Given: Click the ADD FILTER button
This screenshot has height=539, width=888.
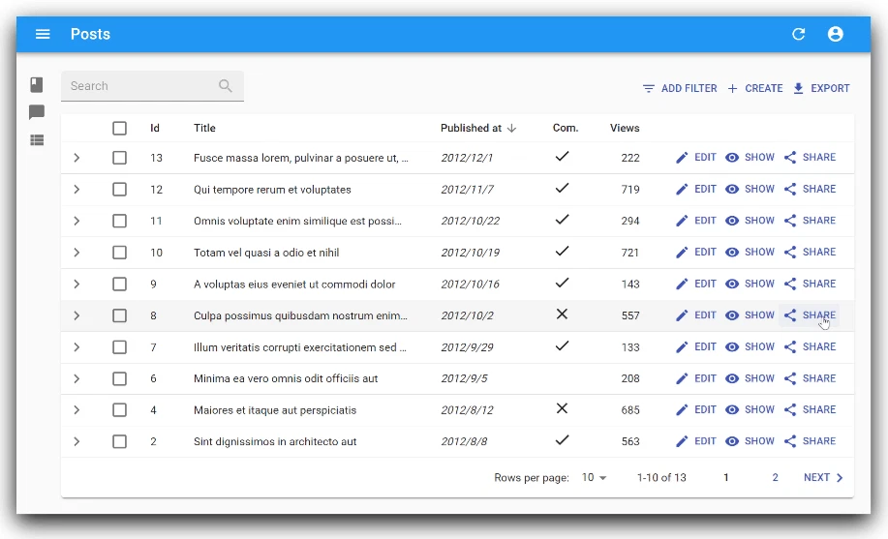Looking at the screenshot, I should point(680,88).
